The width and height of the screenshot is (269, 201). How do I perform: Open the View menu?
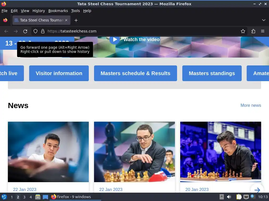pyautogui.click(x=25, y=11)
